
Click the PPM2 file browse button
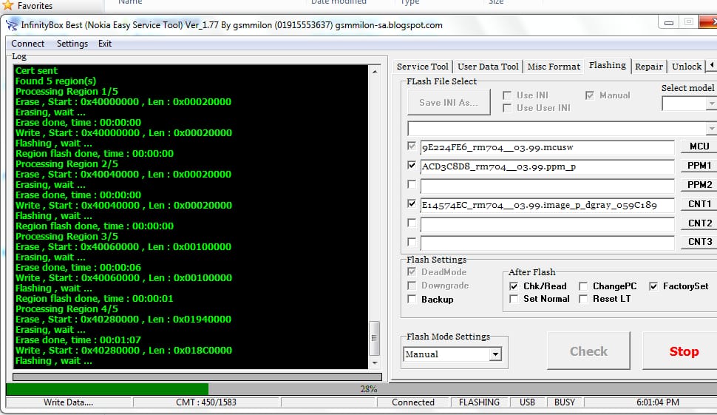(699, 185)
